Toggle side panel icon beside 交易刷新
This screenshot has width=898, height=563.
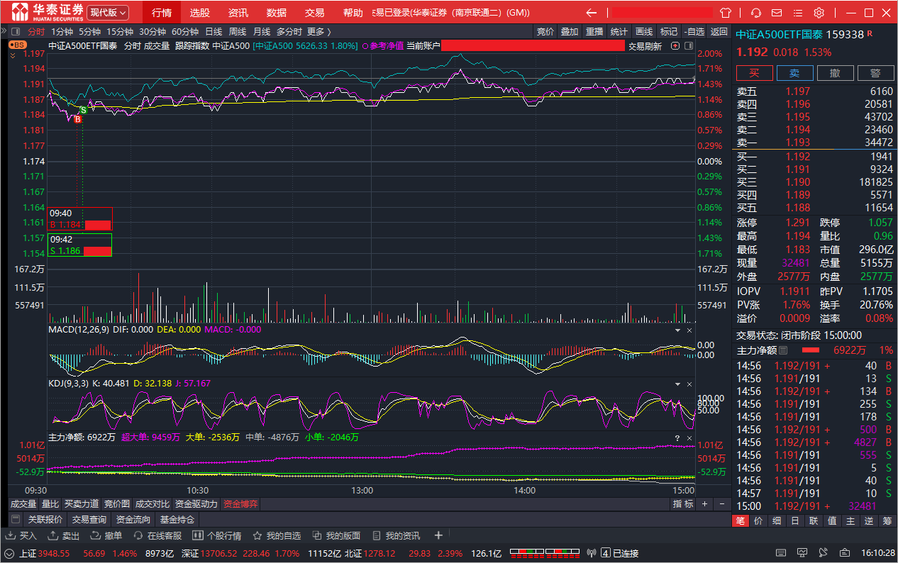point(688,46)
